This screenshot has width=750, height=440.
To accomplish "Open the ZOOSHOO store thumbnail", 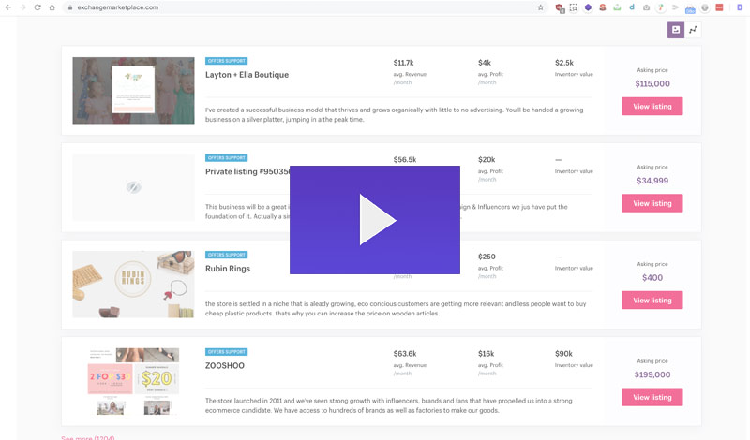I will pyautogui.click(x=133, y=381).
